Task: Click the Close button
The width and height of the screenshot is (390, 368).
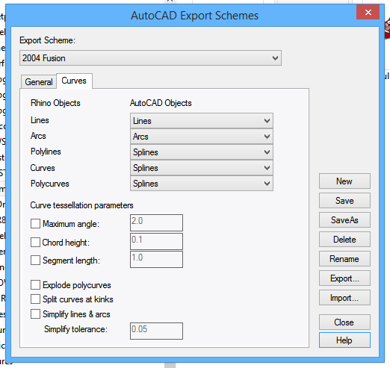Action: pos(344,322)
